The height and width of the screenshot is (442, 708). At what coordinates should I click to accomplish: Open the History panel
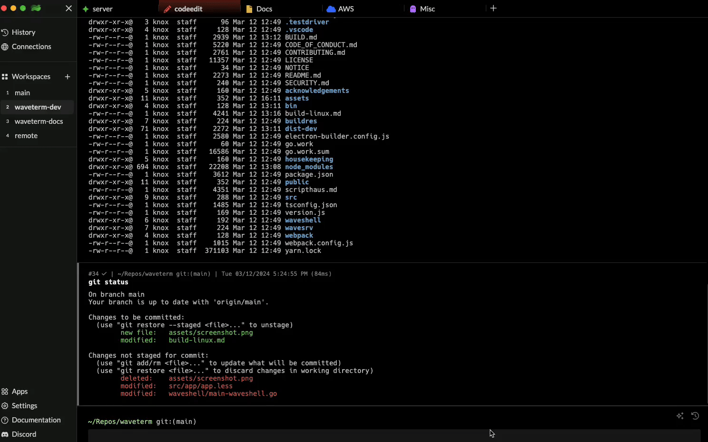23,32
